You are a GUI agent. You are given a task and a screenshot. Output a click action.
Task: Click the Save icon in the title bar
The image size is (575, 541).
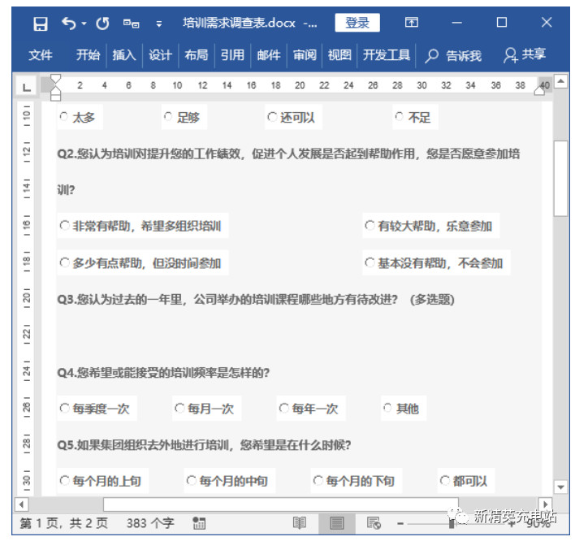click(x=41, y=24)
